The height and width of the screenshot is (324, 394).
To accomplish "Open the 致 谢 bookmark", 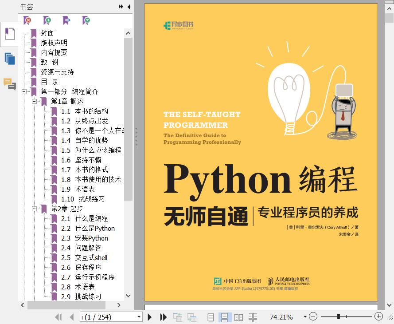I will [x=50, y=62].
